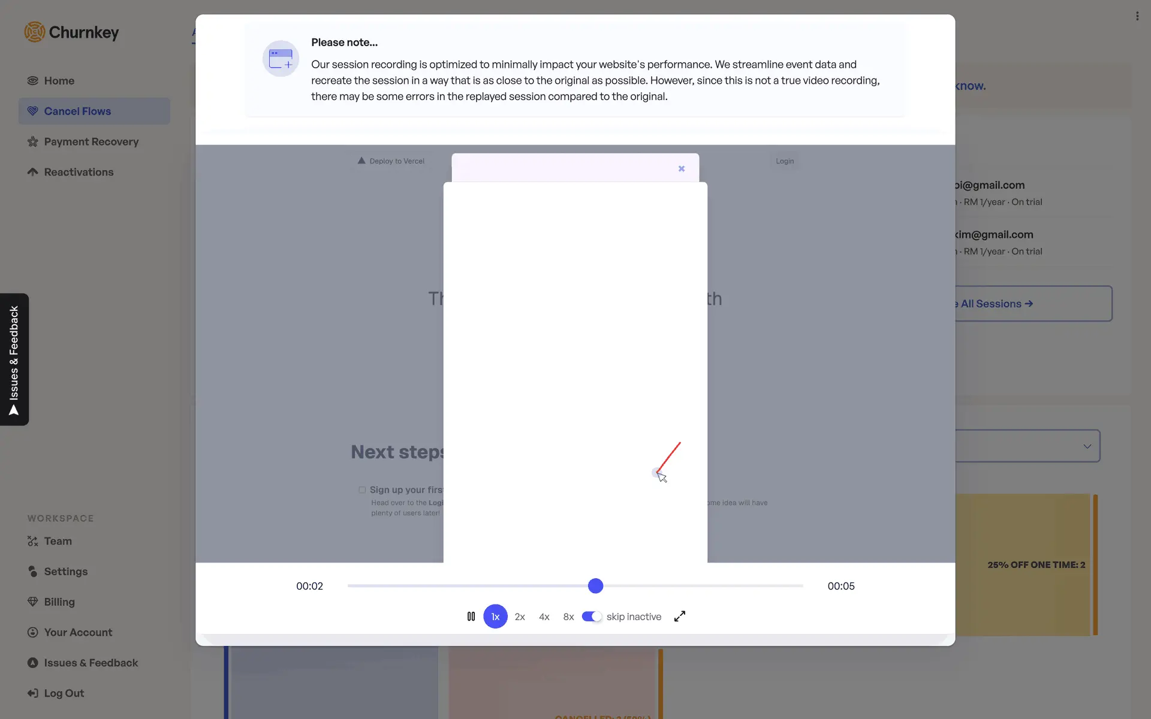Screen dimensions: 1151x719
Task: Expand the dropdown on the right panel
Action: pyautogui.click(x=1086, y=446)
